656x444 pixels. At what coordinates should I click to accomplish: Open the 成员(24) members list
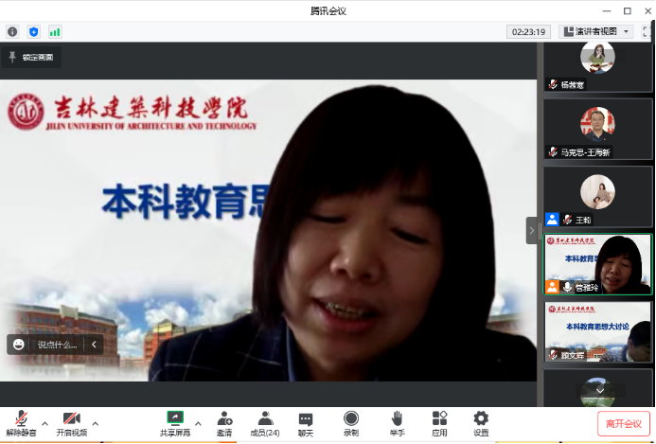point(265,423)
